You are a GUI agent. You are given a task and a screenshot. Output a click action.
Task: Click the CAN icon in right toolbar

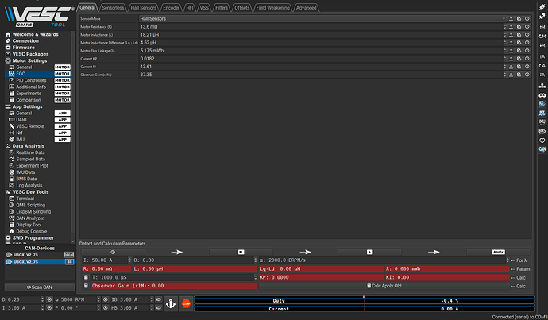point(542,148)
